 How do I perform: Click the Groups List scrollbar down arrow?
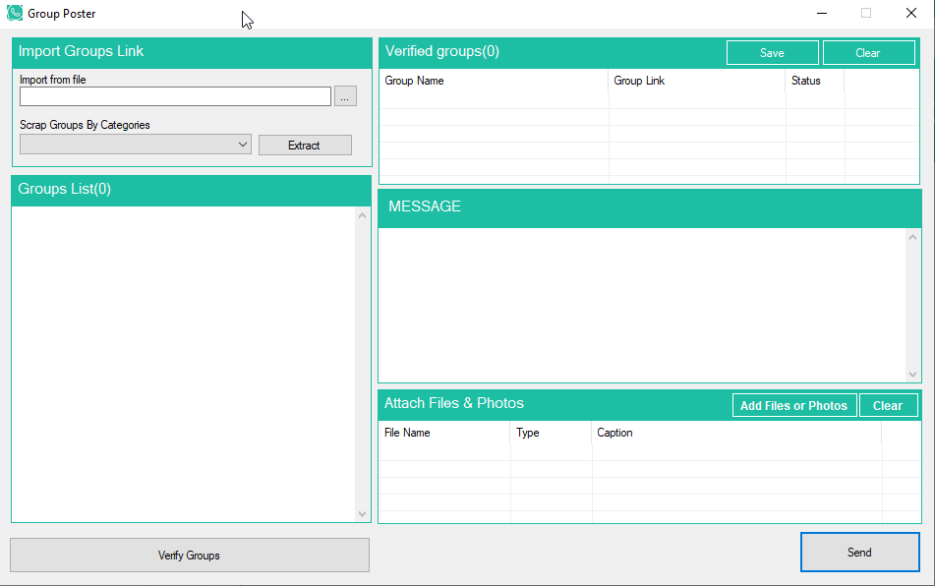(x=362, y=514)
